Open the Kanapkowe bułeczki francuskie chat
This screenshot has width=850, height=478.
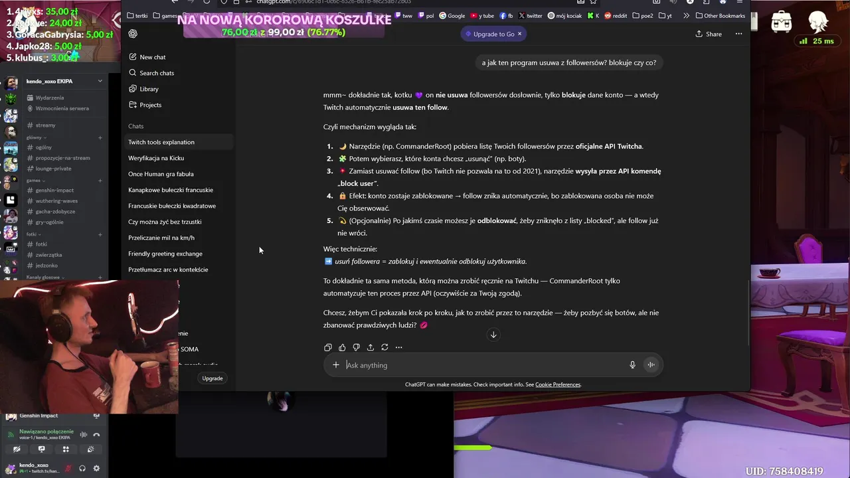[179, 190]
